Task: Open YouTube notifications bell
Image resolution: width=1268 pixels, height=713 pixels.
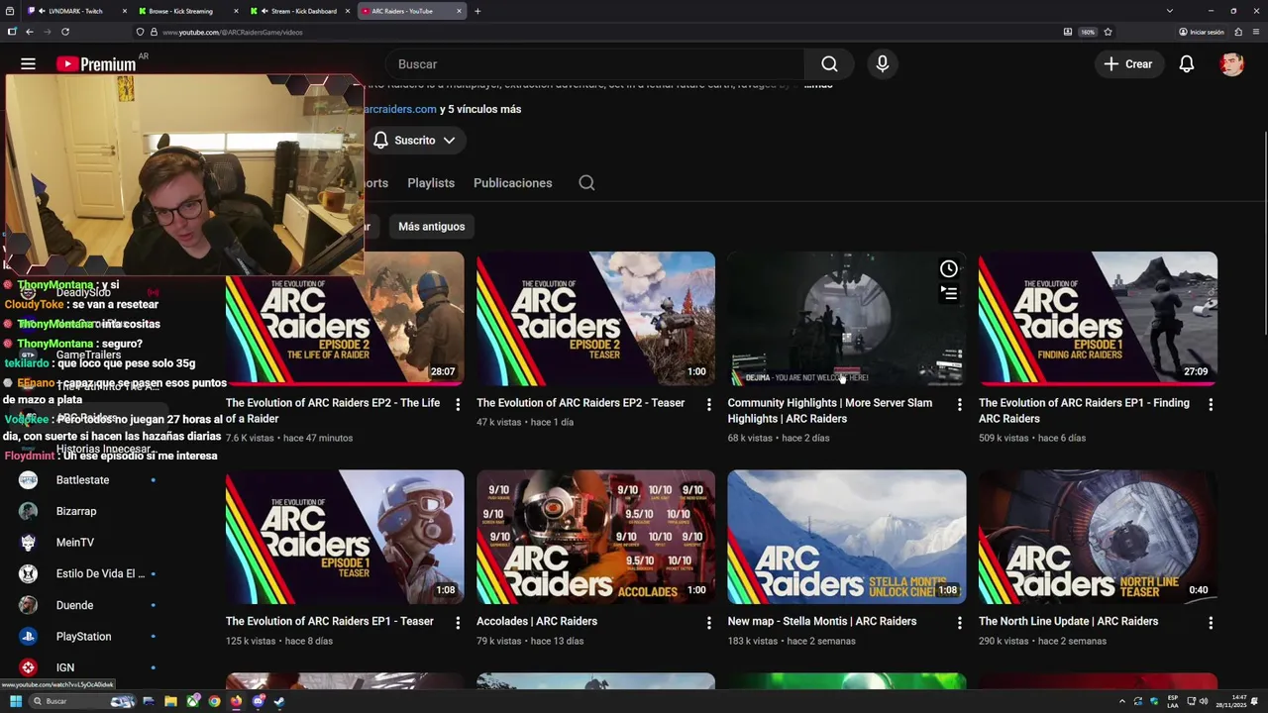Action: [x=1187, y=64]
